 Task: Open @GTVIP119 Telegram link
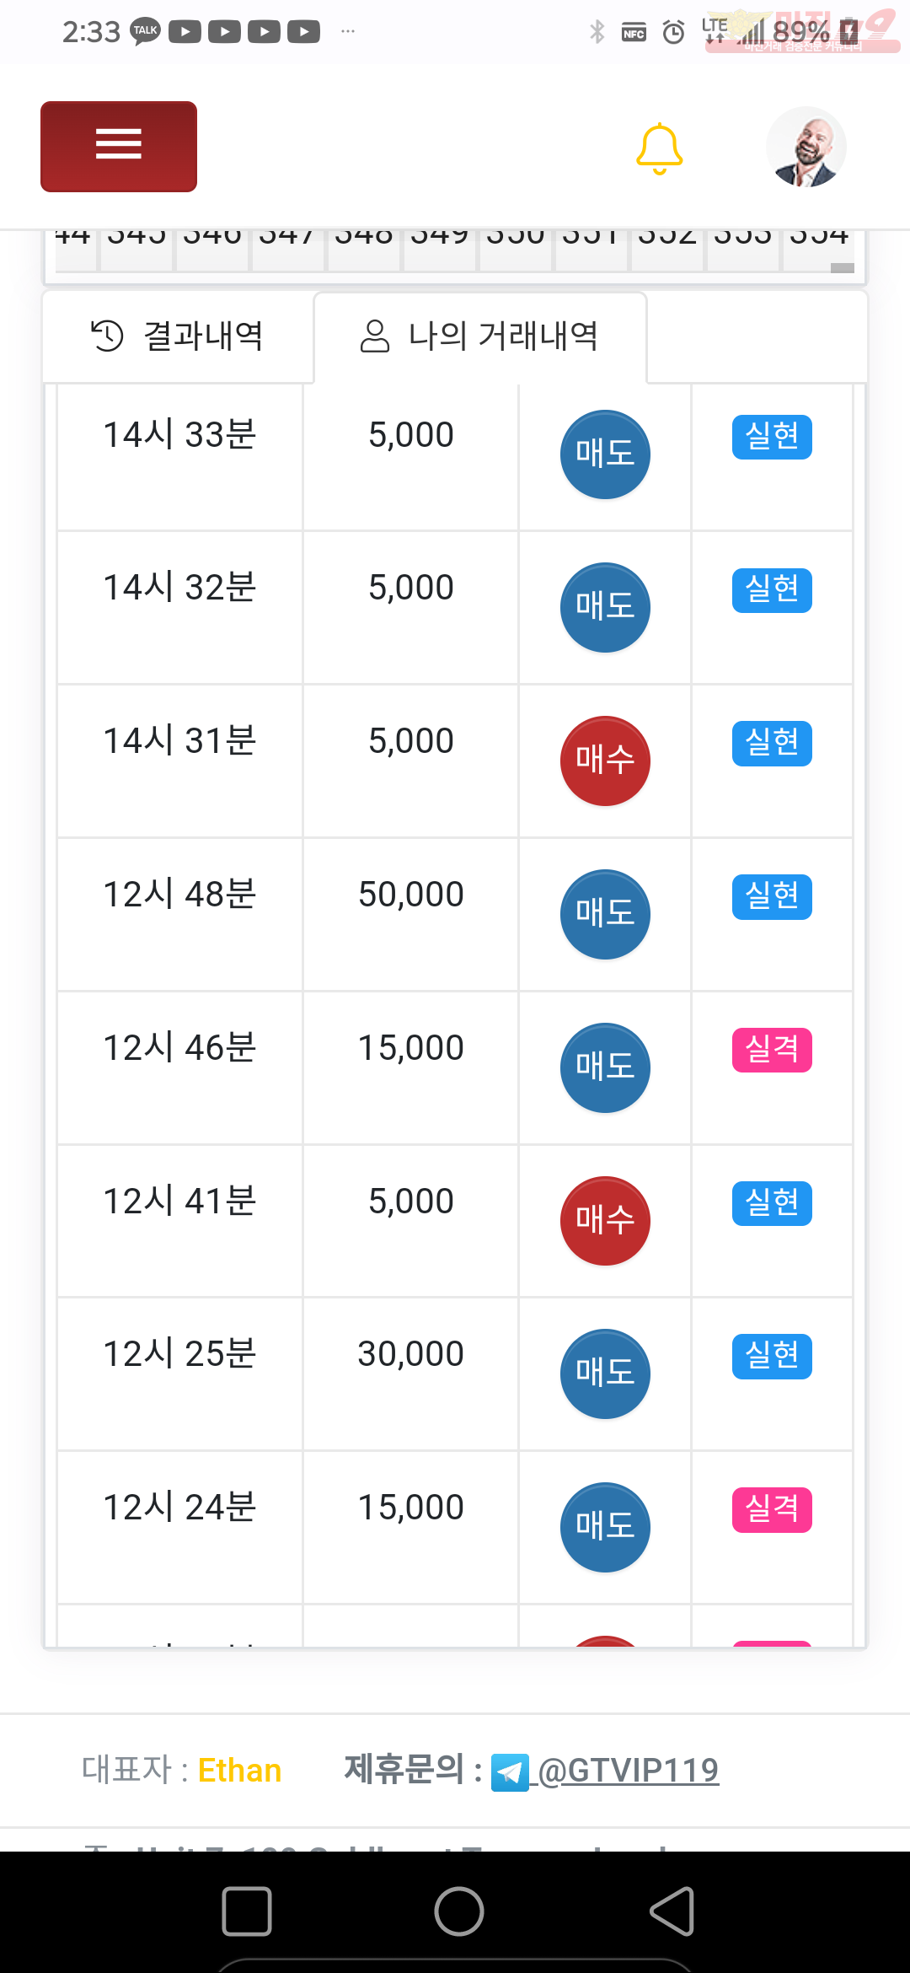(x=629, y=1770)
